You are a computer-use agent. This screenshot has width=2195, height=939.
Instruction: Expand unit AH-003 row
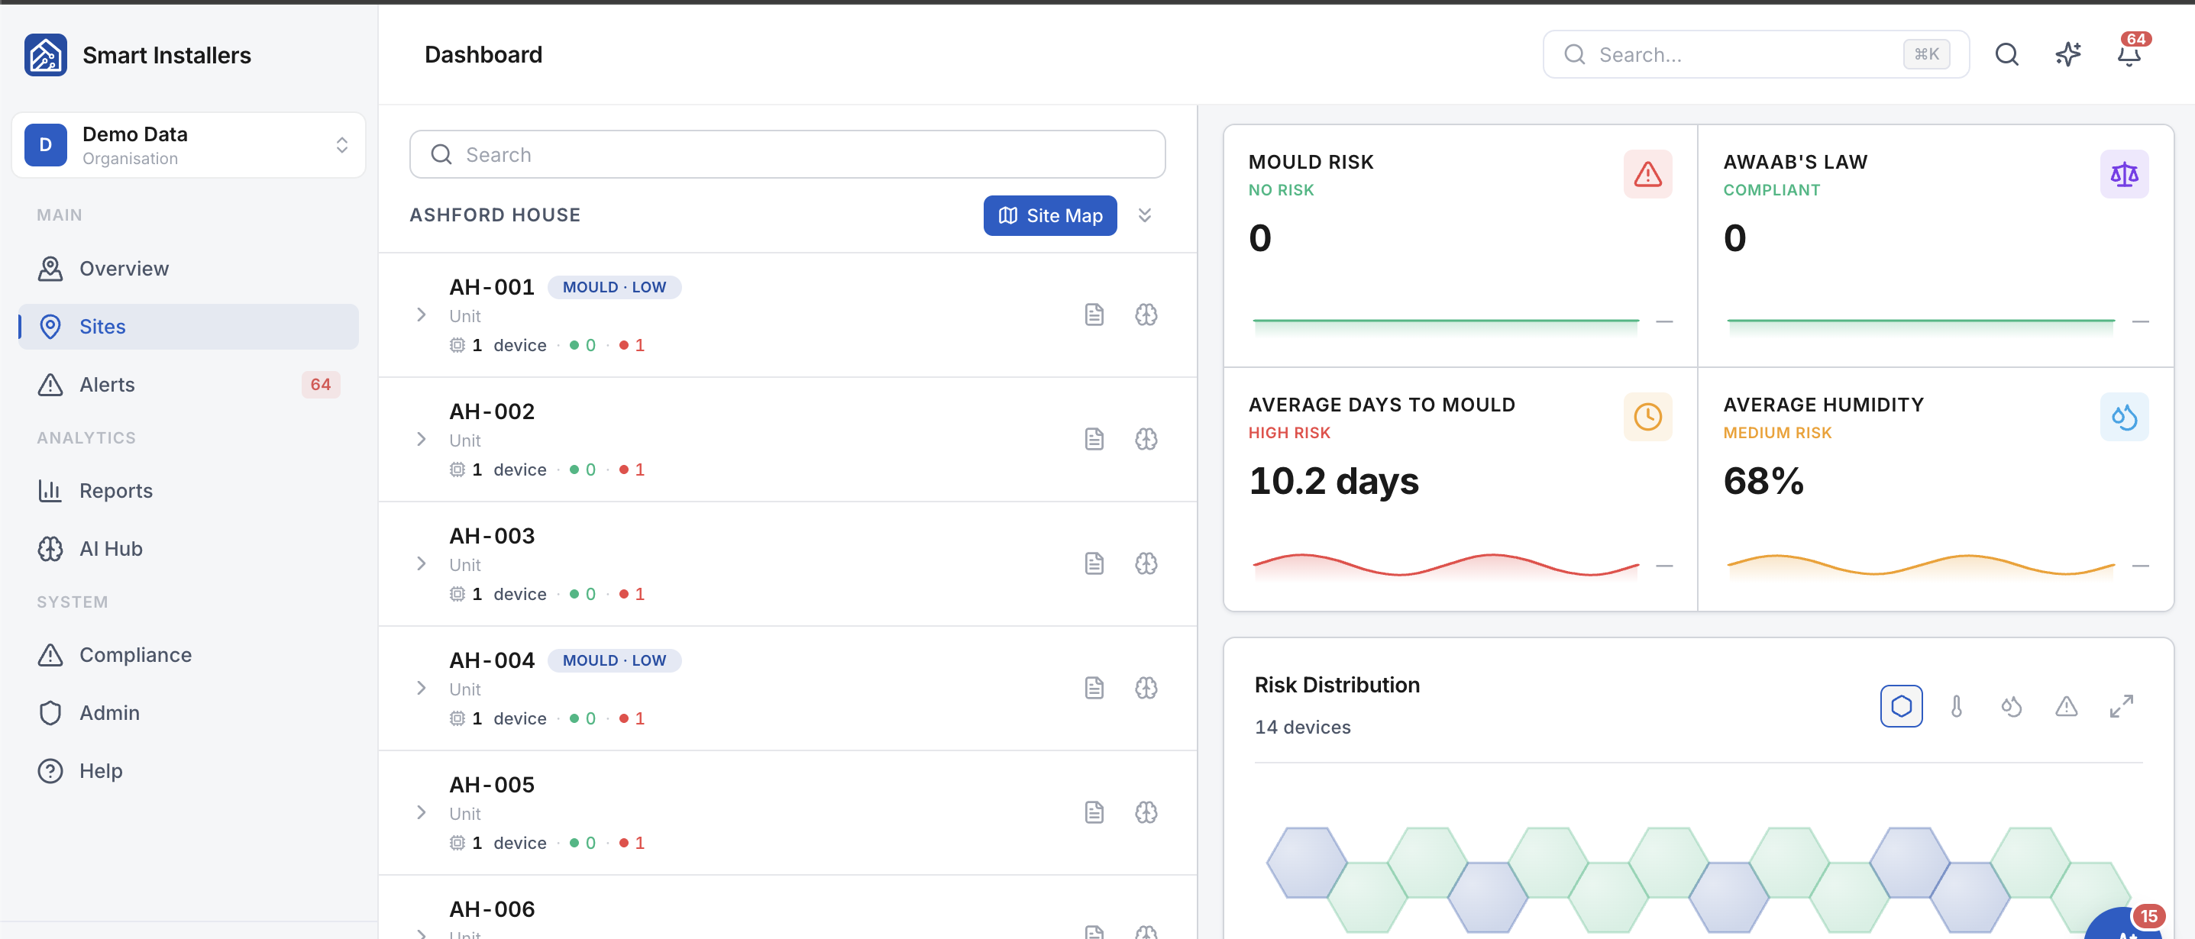(x=421, y=563)
